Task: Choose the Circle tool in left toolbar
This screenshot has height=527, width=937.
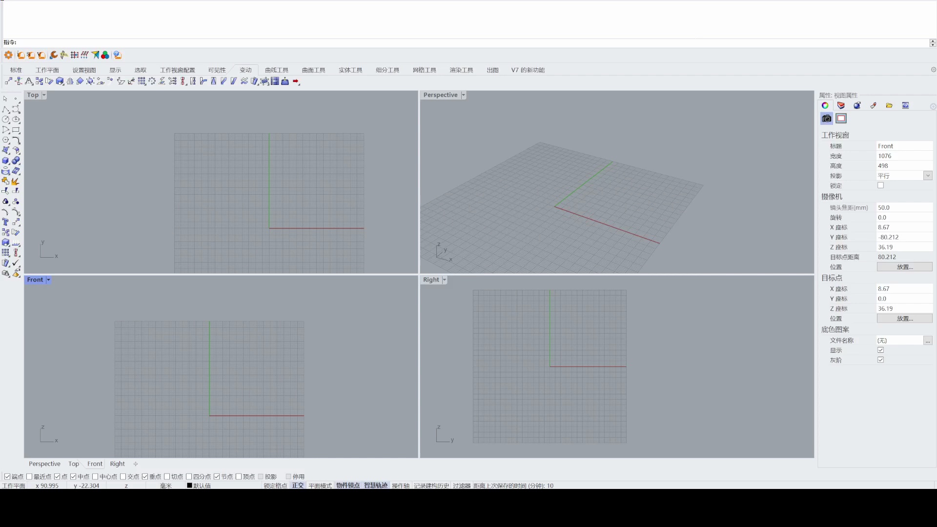Action: pos(5,120)
